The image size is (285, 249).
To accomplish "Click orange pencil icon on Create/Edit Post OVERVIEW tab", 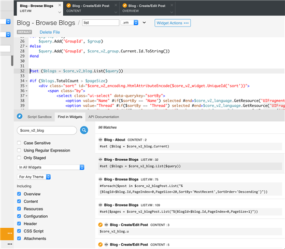I will point(125,6).
